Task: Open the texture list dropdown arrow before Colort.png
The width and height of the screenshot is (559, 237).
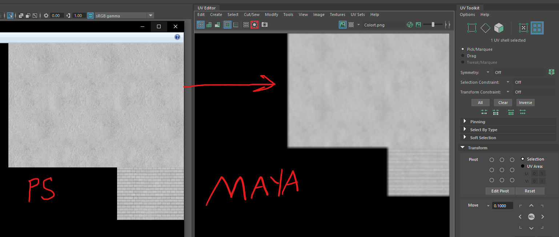Action: pos(358,25)
